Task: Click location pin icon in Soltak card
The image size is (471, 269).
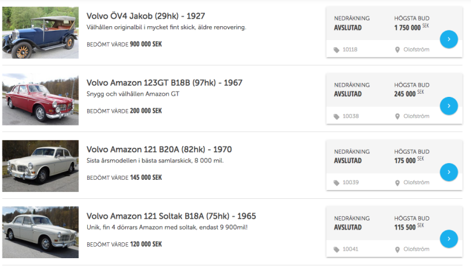Action: pyautogui.click(x=397, y=249)
